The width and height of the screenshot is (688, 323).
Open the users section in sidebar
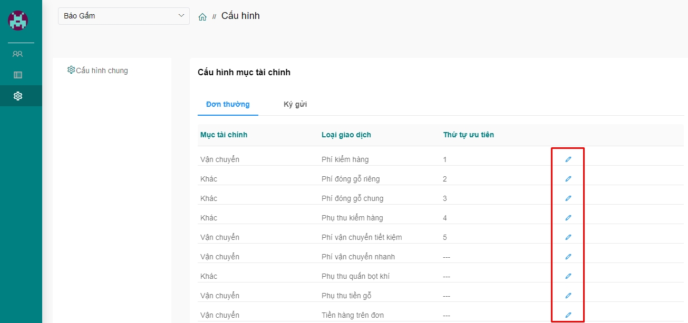[18, 54]
